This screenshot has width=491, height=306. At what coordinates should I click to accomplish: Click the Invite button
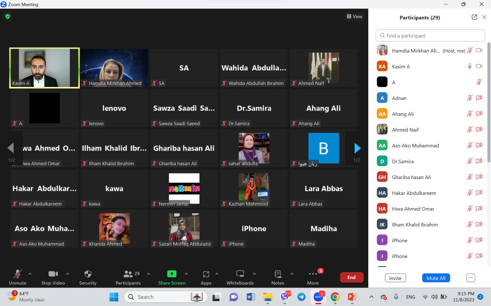(x=395, y=278)
